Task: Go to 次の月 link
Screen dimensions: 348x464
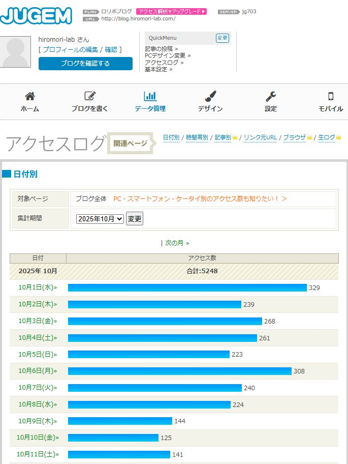Action: [177, 243]
